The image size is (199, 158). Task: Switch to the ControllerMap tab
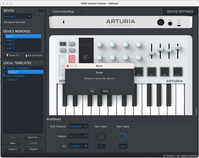[63, 12]
